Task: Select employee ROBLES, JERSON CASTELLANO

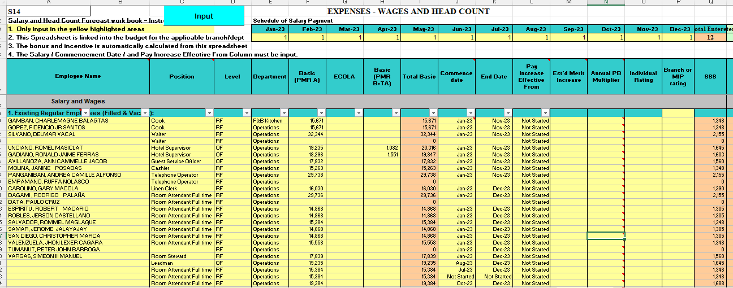Action: [78, 216]
